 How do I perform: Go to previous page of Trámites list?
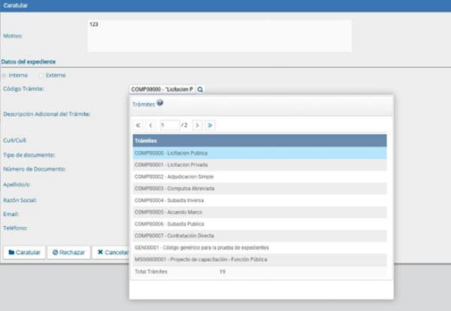pyautogui.click(x=151, y=125)
